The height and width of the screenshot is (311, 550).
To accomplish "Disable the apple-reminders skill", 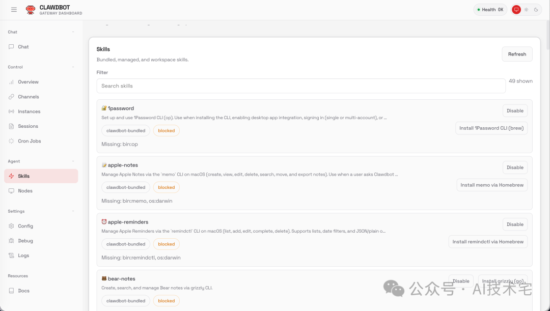I will [x=515, y=224].
